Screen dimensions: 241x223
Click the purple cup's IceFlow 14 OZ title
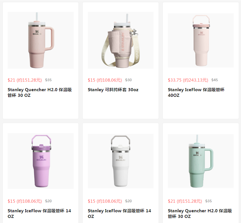pos(39,213)
